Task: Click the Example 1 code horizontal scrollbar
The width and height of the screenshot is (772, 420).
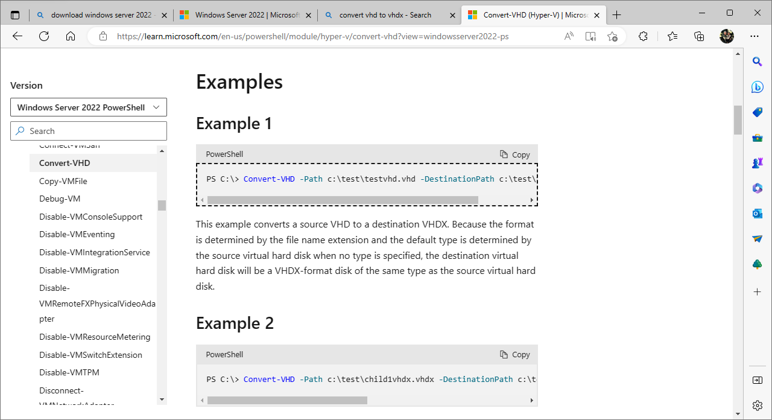Action: pos(343,200)
